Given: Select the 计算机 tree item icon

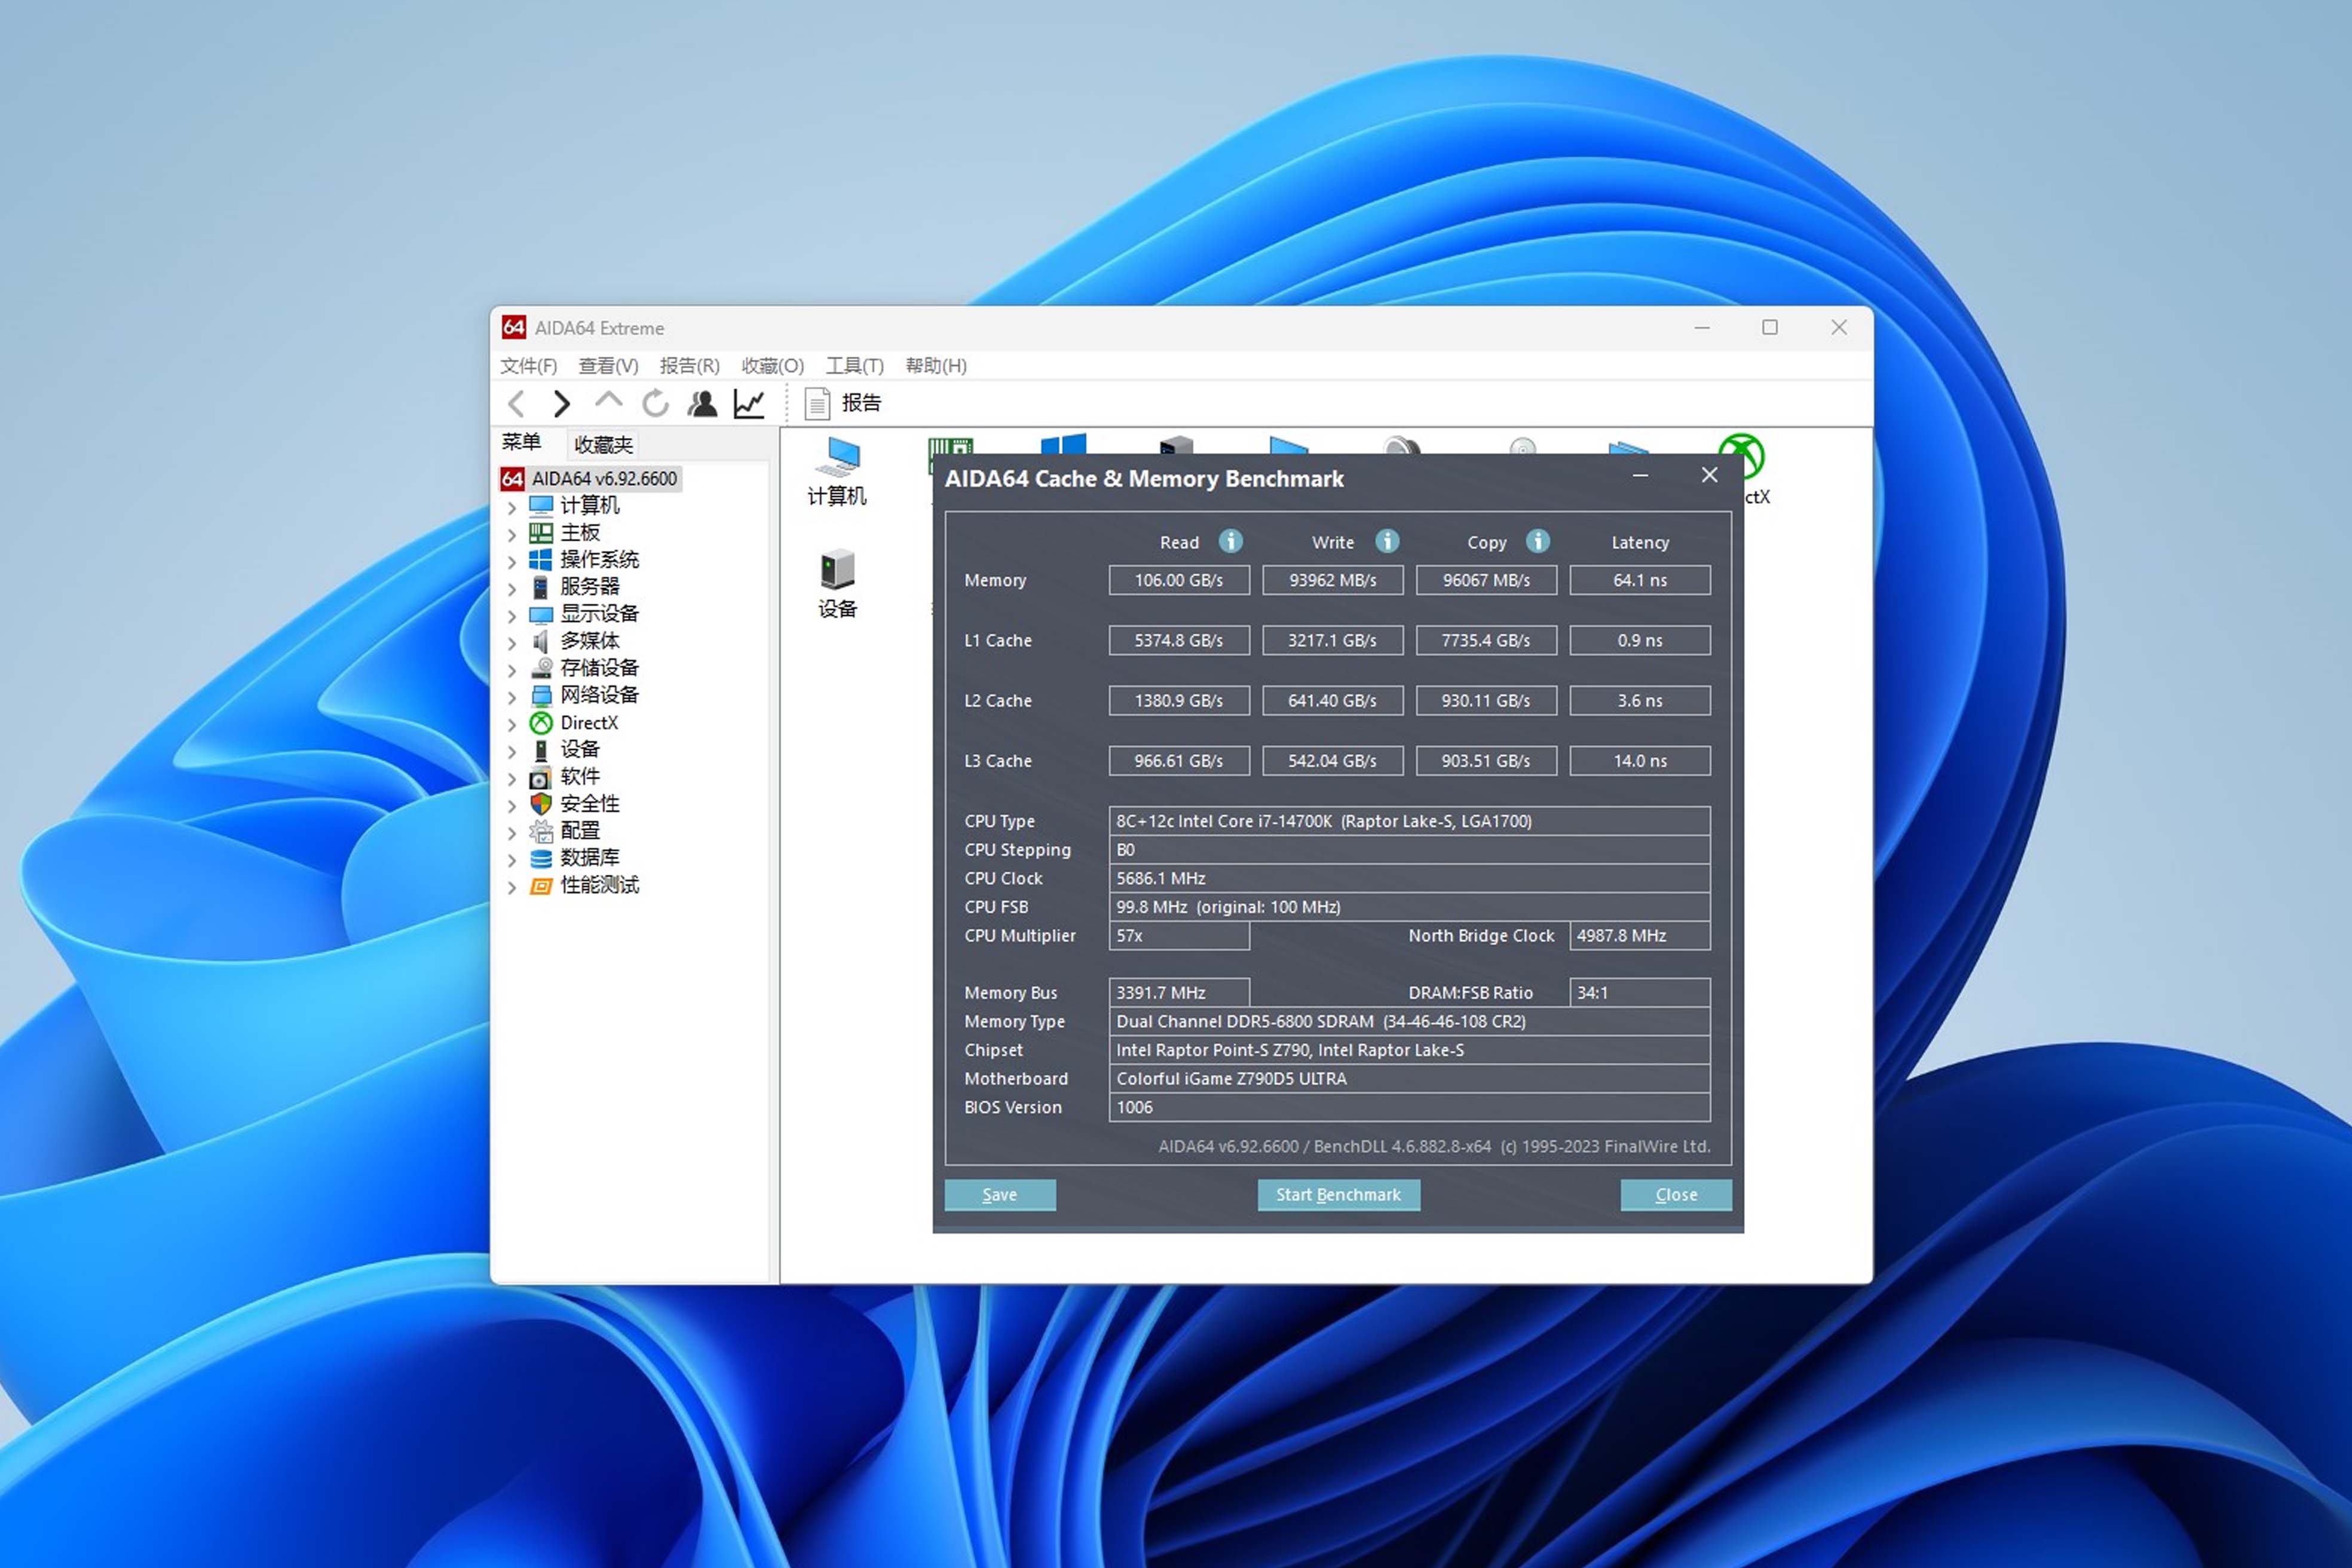Looking at the screenshot, I should pyautogui.click(x=541, y=505).
